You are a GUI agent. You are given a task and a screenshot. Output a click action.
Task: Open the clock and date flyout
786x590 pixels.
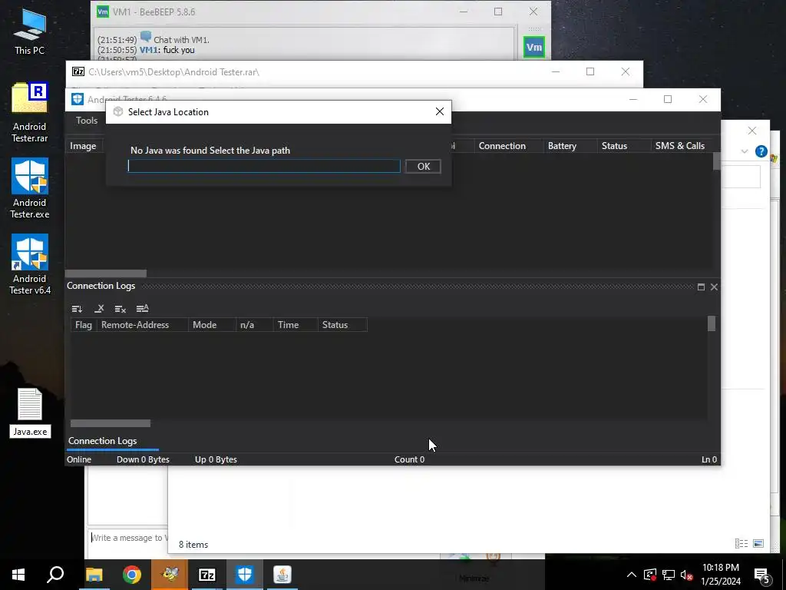720,575
